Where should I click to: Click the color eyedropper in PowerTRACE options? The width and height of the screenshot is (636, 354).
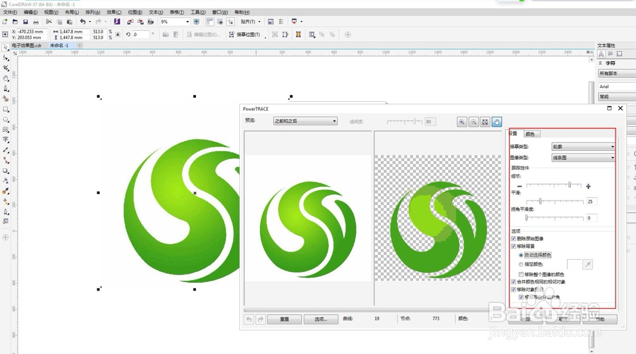(587, 265)
